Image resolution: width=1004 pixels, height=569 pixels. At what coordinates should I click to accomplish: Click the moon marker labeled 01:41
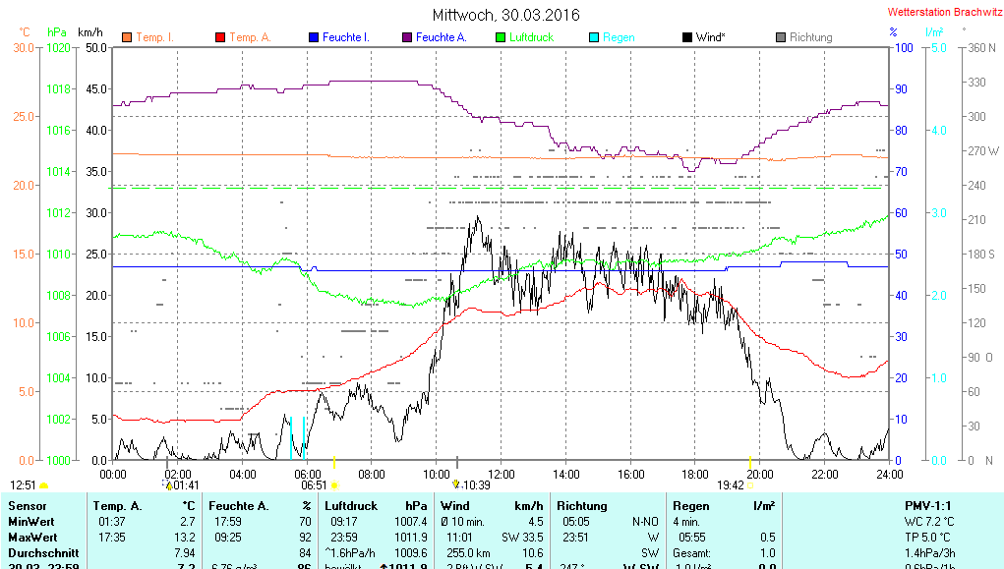(x=169, y=484)
